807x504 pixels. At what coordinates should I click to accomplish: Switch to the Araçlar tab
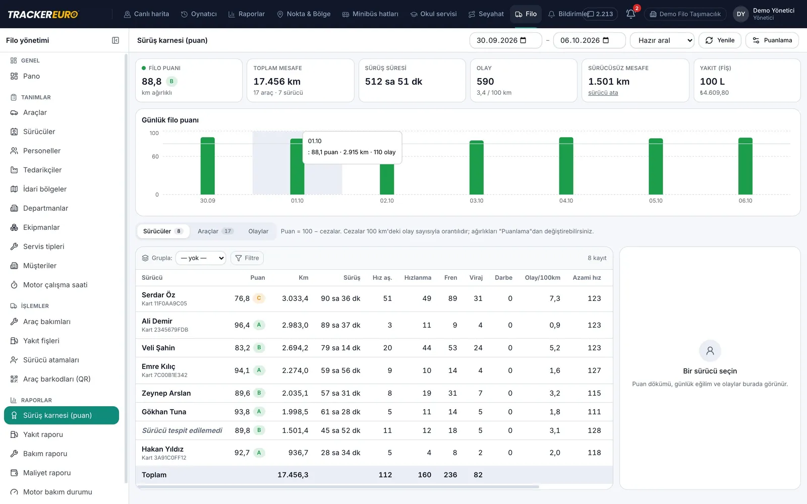[x=215, y=231]
